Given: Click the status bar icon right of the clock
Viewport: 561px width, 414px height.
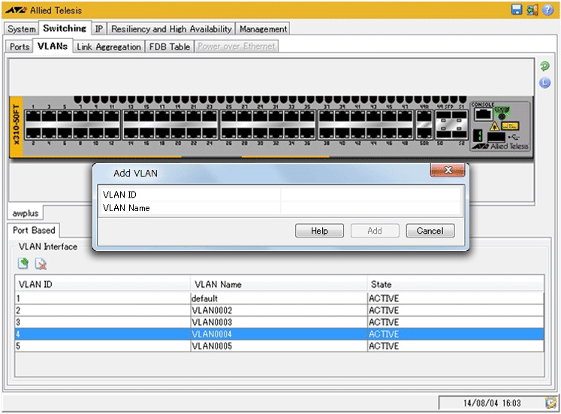Looking at the screenshot, I should coord(550,403).
